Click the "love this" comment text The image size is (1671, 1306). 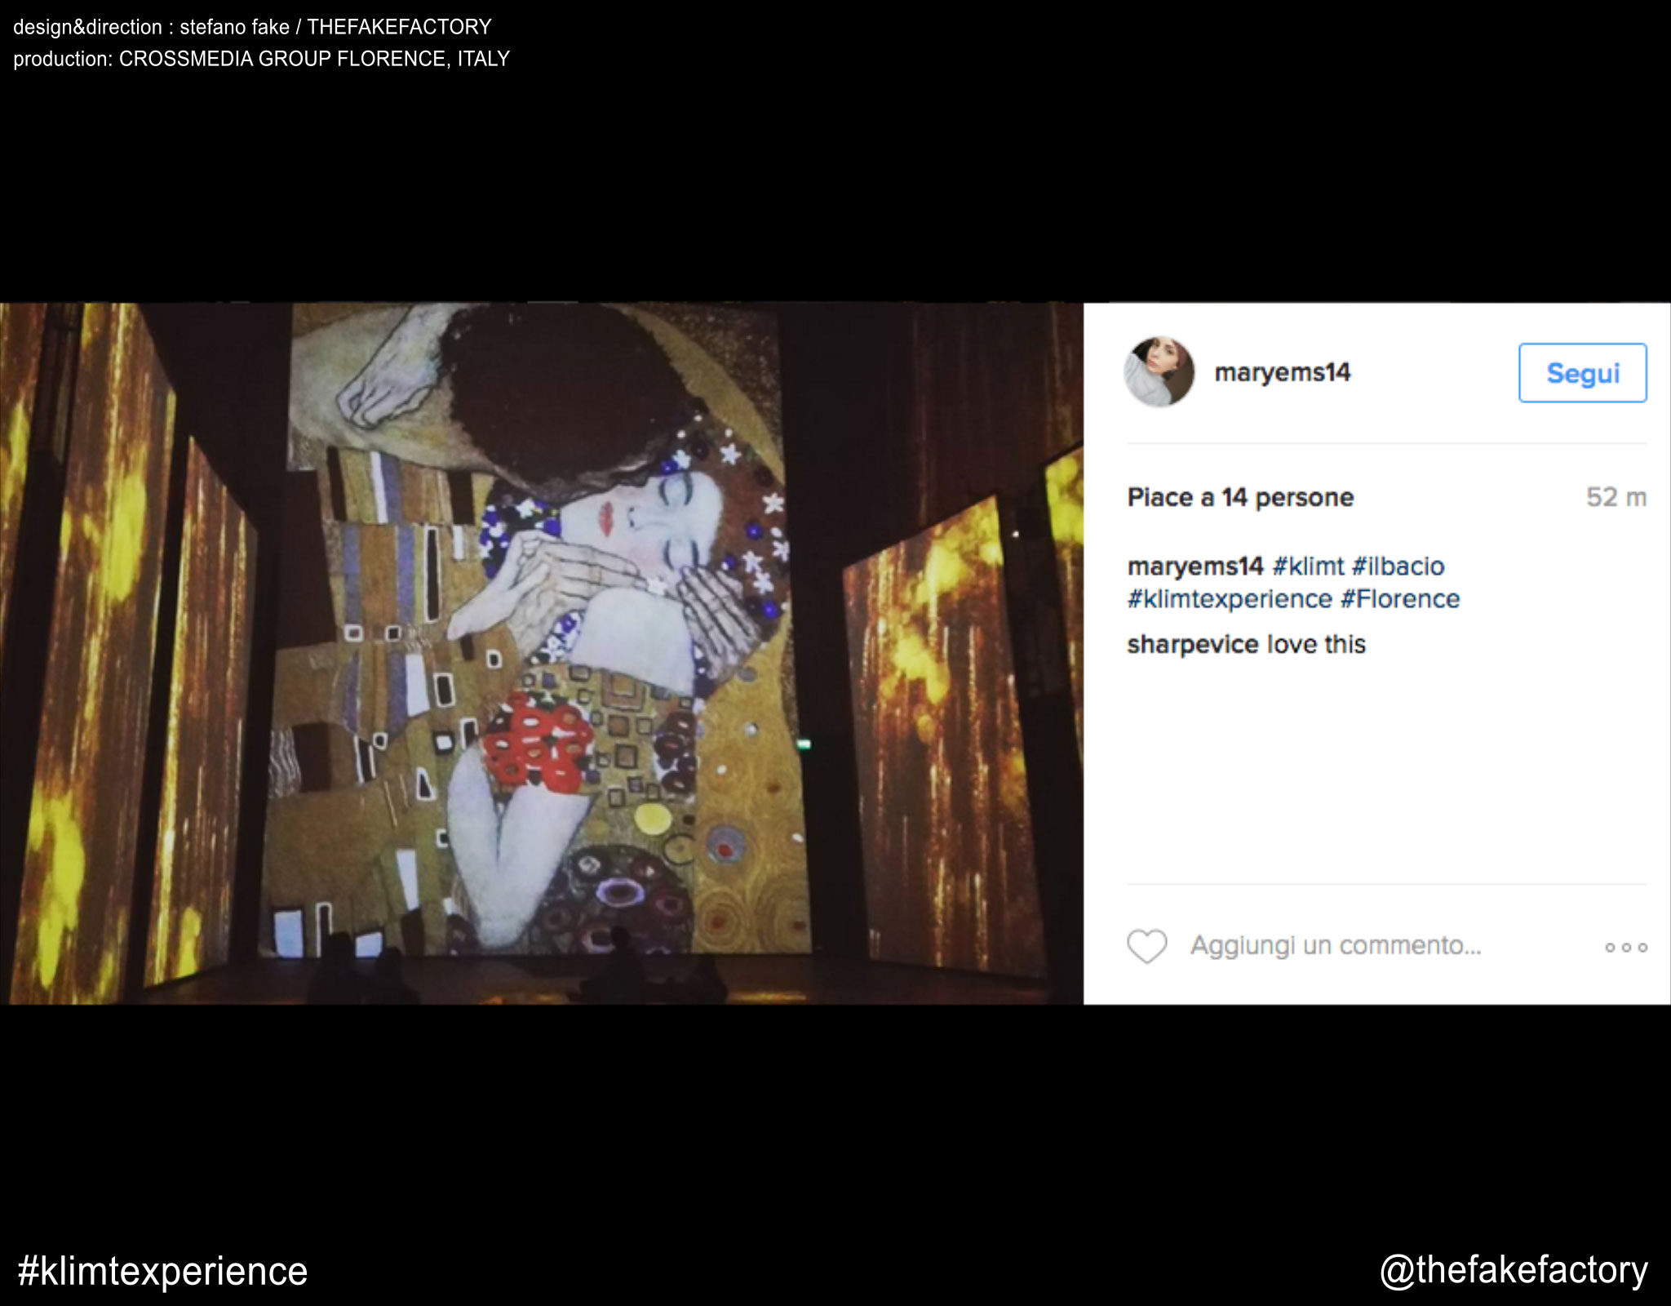[x=1315, y=645]
